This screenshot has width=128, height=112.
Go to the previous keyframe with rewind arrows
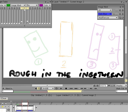pyautogui.click(x=81, y=88)
